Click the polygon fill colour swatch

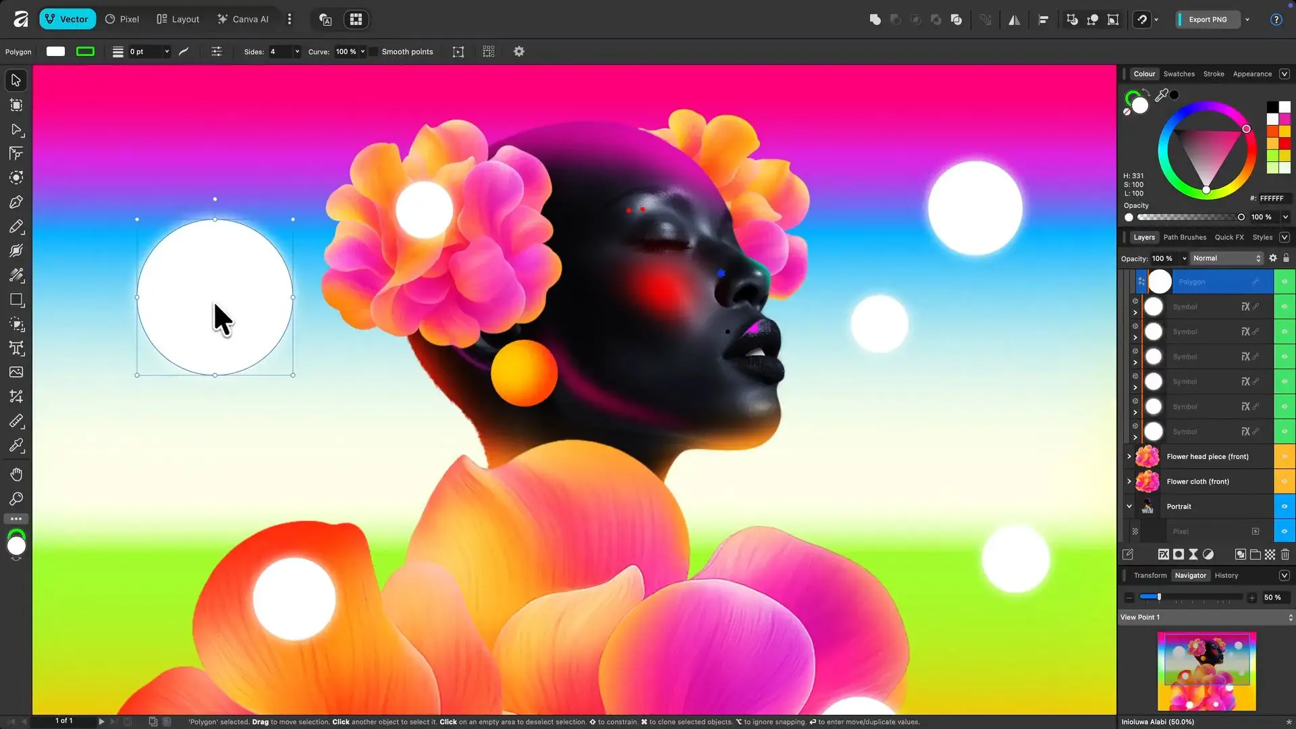pos(55,51)
